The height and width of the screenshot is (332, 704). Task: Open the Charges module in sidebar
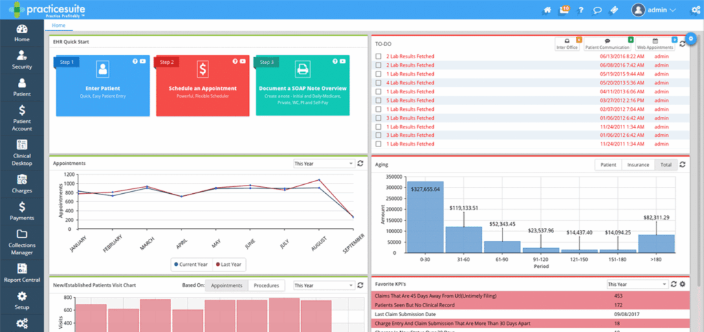(x=22, y=183)
